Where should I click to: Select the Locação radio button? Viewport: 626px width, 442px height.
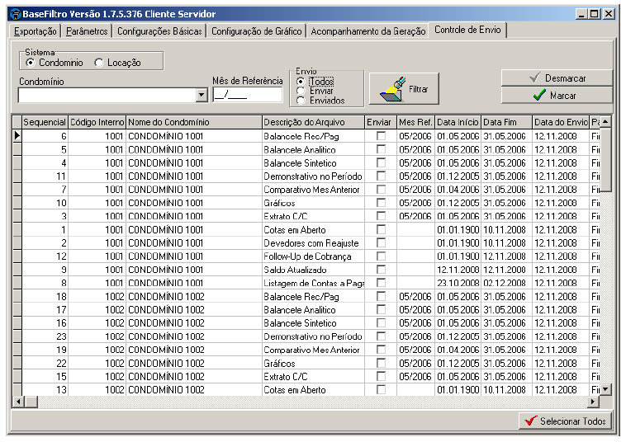click(99, 63)
